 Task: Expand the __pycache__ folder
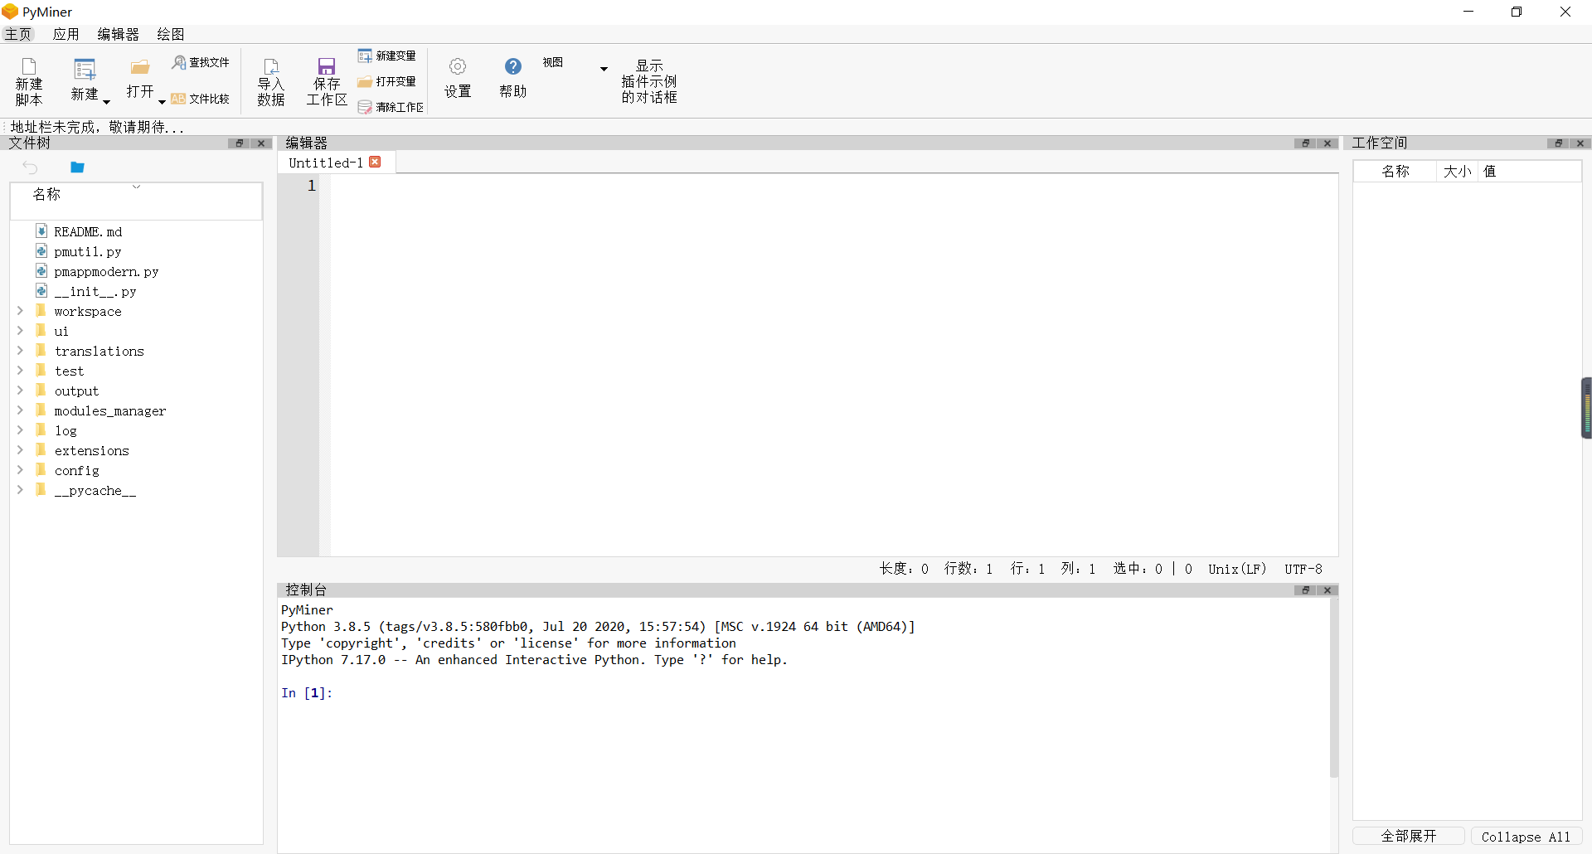click(x=20, y=490)
